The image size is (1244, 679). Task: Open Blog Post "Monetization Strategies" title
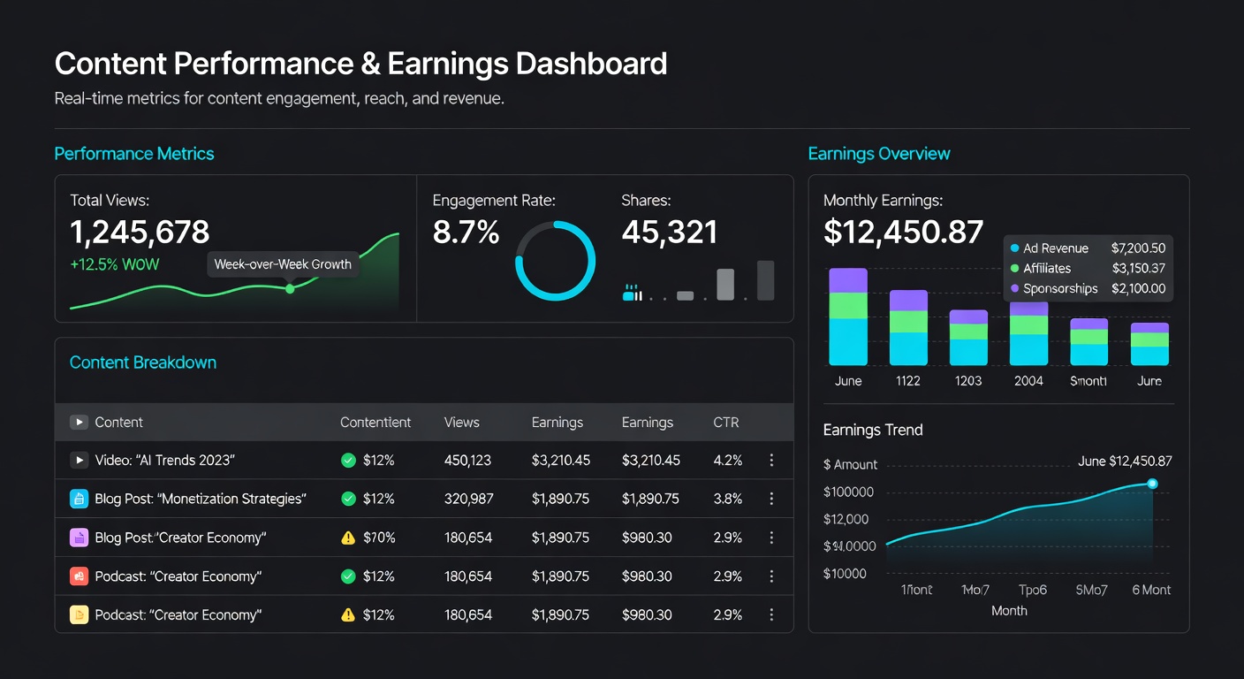(x=201, y=499)
